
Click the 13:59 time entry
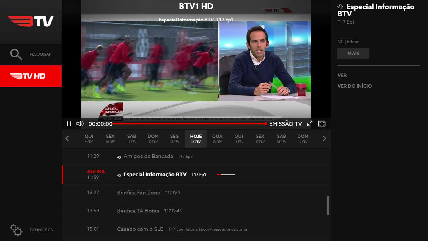(93, 211)
